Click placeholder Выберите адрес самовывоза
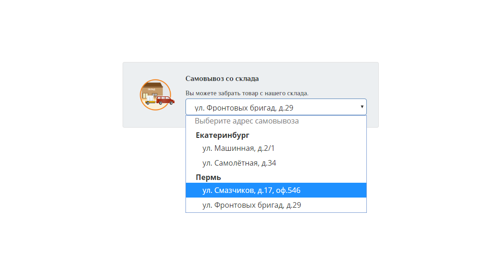Image resolution: width=488 pixels, height=260 pixels. [247, 121]
